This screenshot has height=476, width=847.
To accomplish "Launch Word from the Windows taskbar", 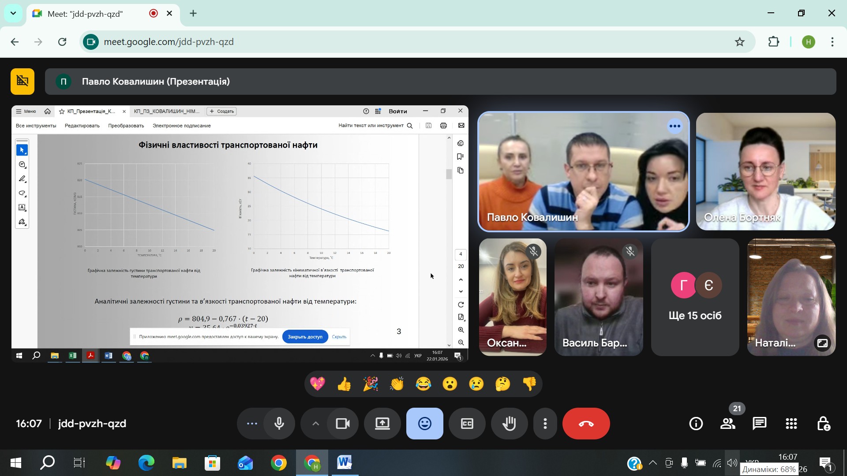I will point(344,463).
